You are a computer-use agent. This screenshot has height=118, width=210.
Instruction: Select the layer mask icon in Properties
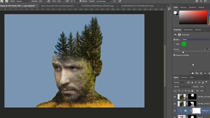(179, 35)
